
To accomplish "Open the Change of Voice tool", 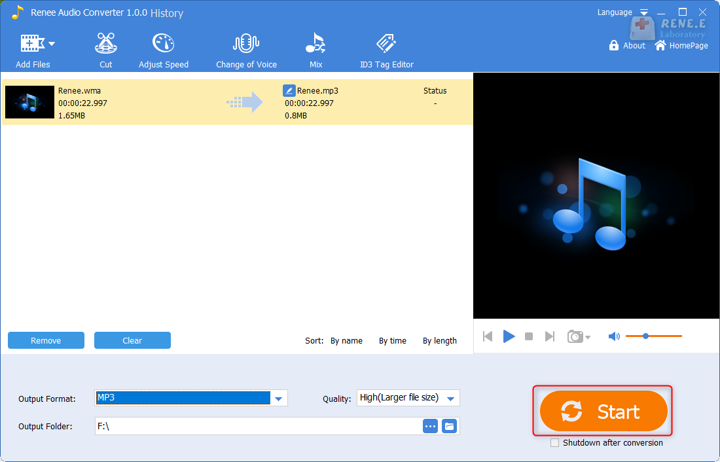I will pos(246,50).
